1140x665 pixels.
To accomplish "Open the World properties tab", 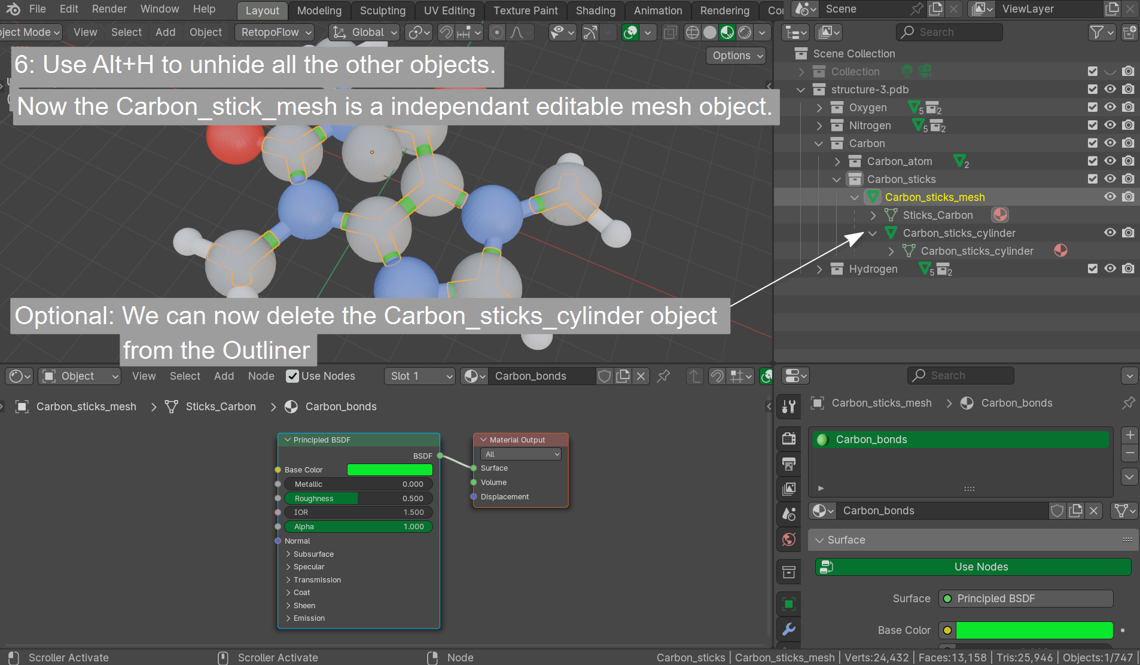I will (x=789, y=539).
